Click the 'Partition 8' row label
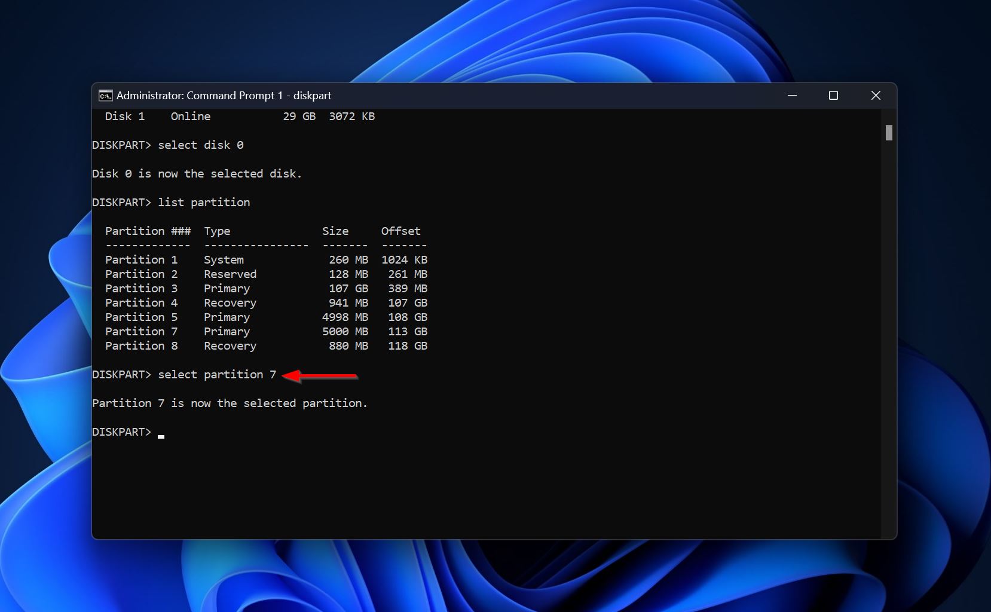Viewport: 991px width, 612px height. 141,346
